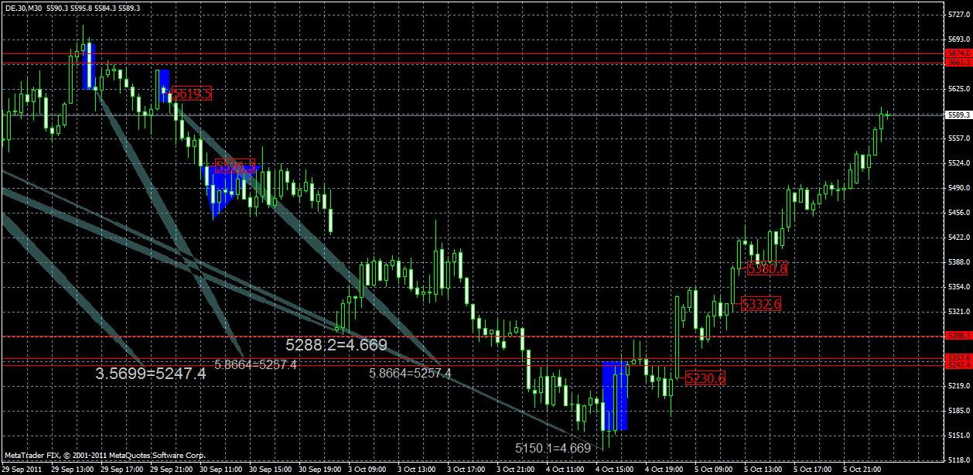
Task: Click the 5219 value on the price scale
Action: tap(958, 386)
